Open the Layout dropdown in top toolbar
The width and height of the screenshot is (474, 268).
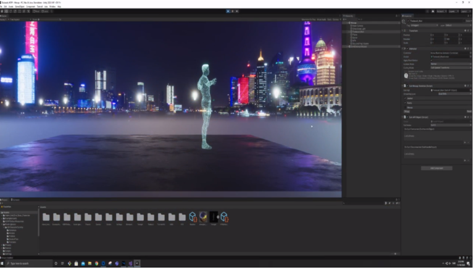464,11
